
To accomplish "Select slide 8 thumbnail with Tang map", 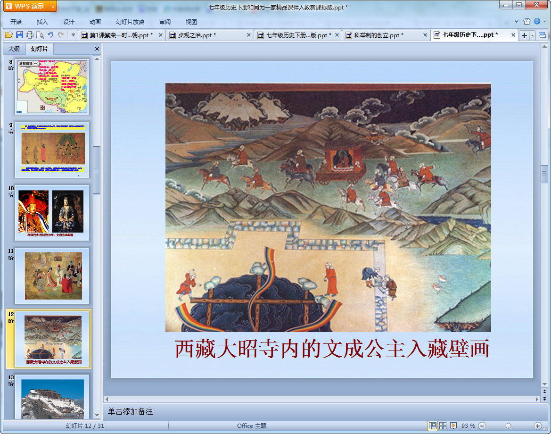I will point(52,86).
